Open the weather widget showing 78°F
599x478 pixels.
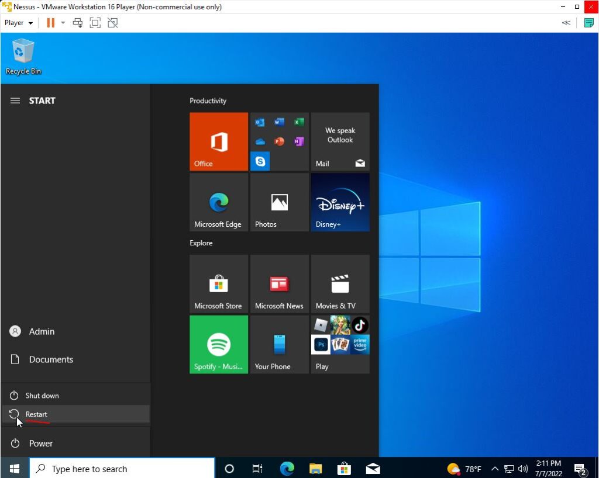coord(464,469)
